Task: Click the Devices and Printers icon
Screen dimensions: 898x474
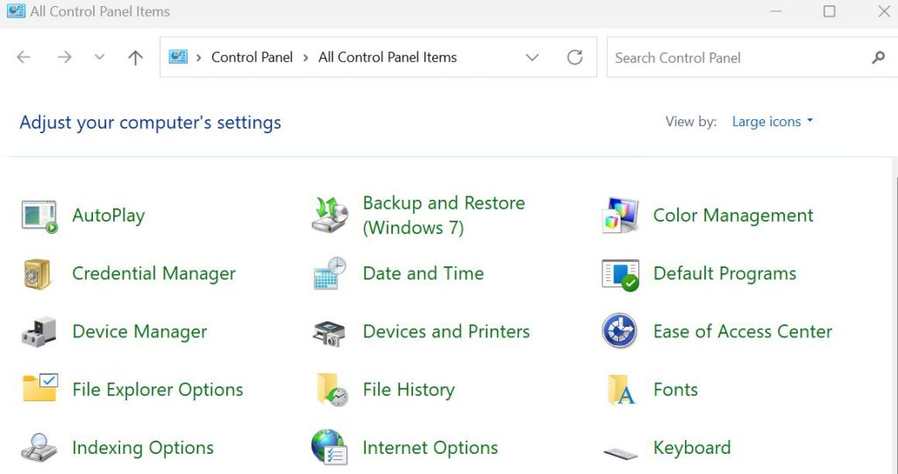Action: pos(330,332)
